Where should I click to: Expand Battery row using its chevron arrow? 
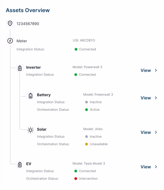tap(156, 98)
